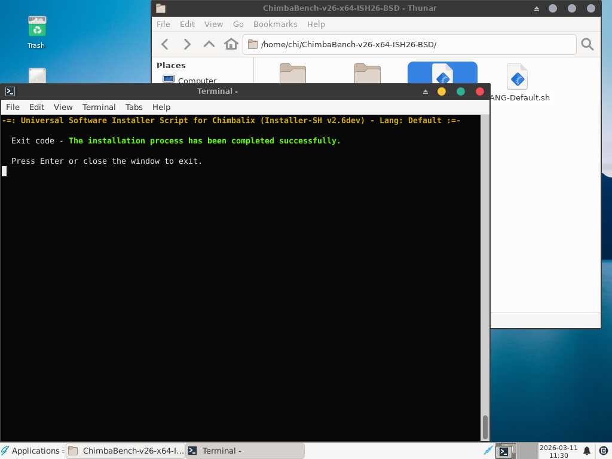
Task: Select the LANG-Default.sh script file
Action: pyautogui.click(x=518, y=82)
